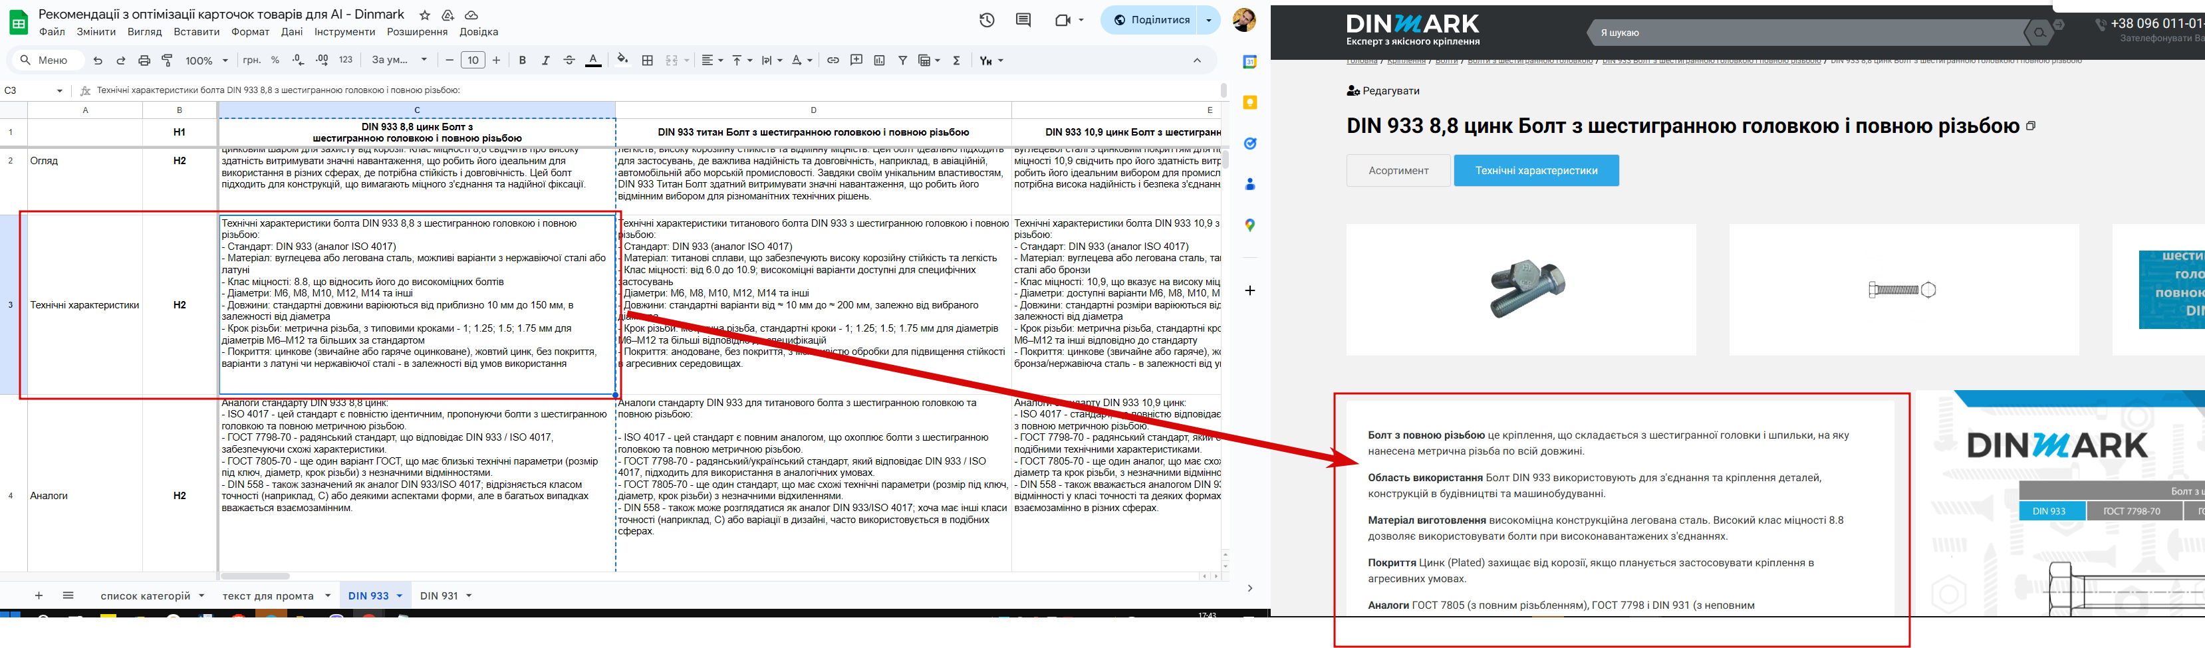Open vertical align dropdown
2205x648 pixels.
[x=741, y=60]
